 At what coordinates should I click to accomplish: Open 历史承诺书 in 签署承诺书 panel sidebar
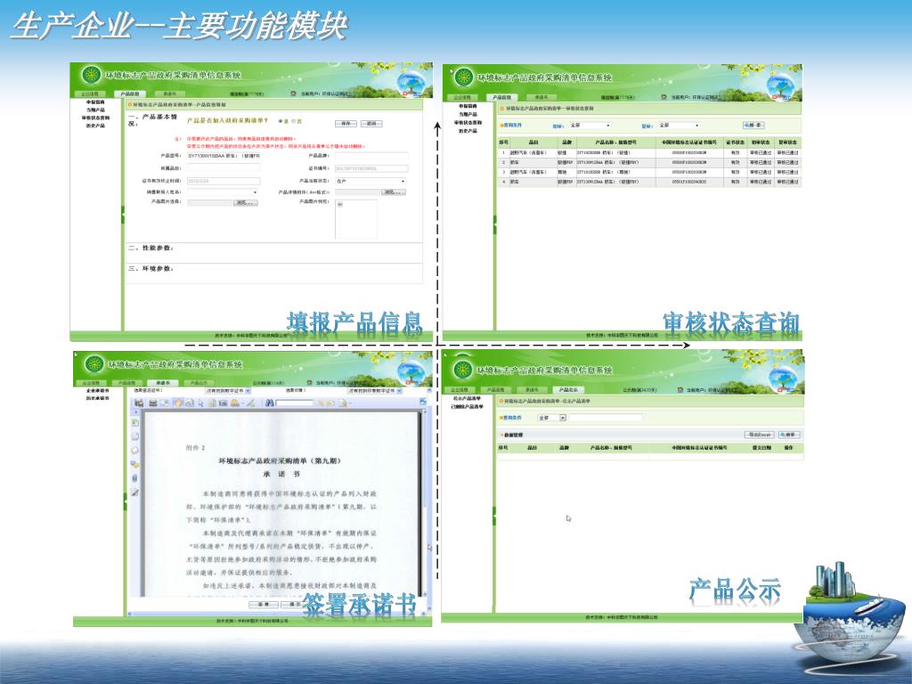tap(98, 398)
